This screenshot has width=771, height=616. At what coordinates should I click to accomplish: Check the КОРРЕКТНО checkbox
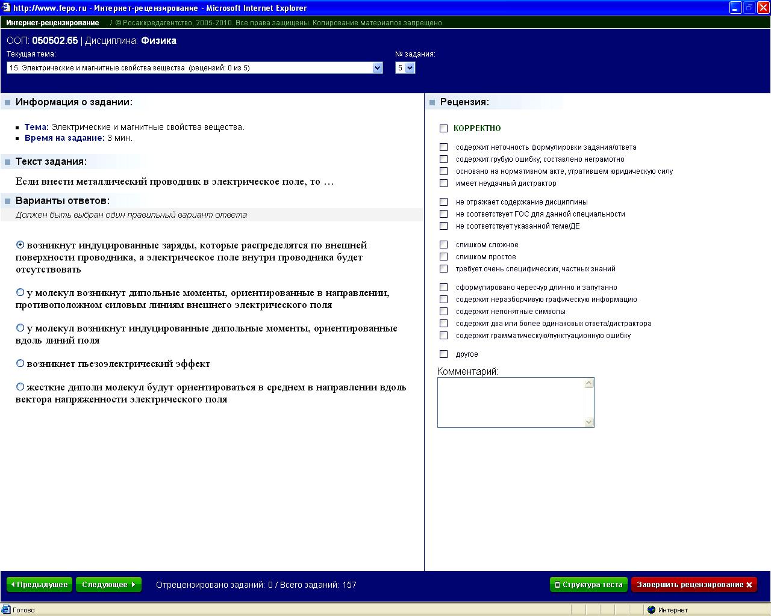click(x=444, y=128)
